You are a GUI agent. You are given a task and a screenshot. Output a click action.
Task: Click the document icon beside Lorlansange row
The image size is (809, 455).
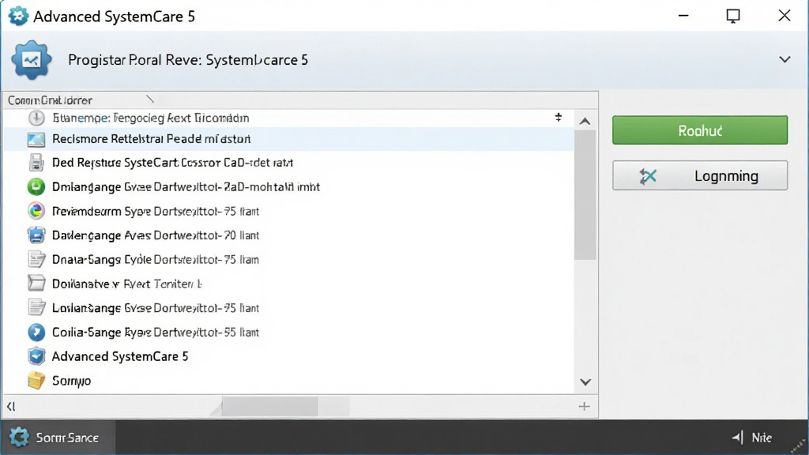[36, 307]
